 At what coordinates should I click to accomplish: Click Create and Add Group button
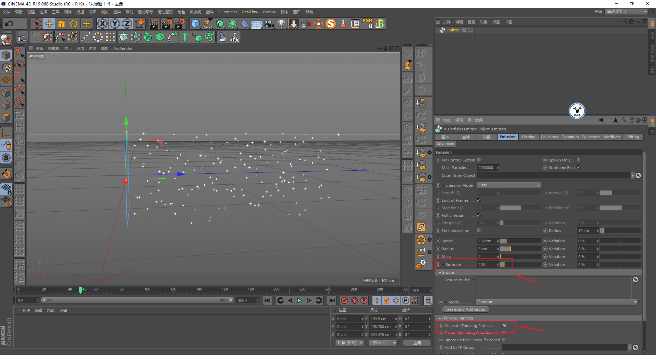click(465, 309)
